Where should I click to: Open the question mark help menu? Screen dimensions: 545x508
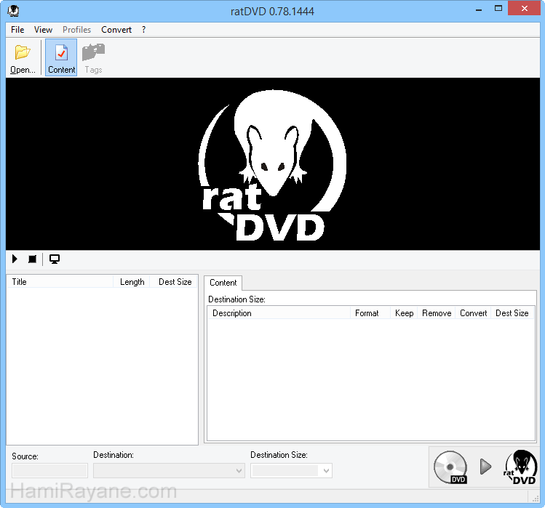click(143, 30)
